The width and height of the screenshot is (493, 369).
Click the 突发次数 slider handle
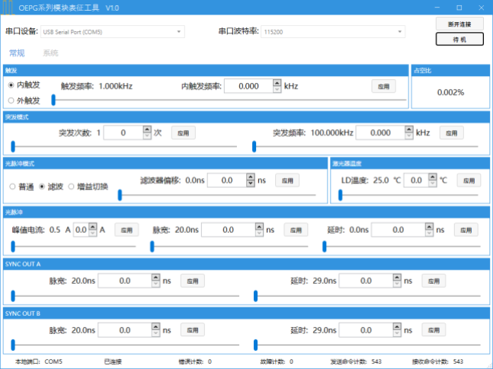click(x=13, y=146)
